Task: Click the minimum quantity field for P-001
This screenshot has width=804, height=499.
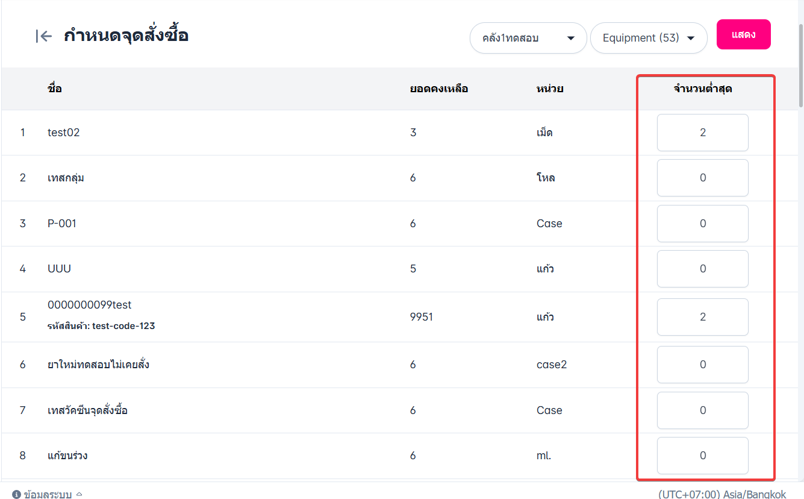Action: pos(702,224)
